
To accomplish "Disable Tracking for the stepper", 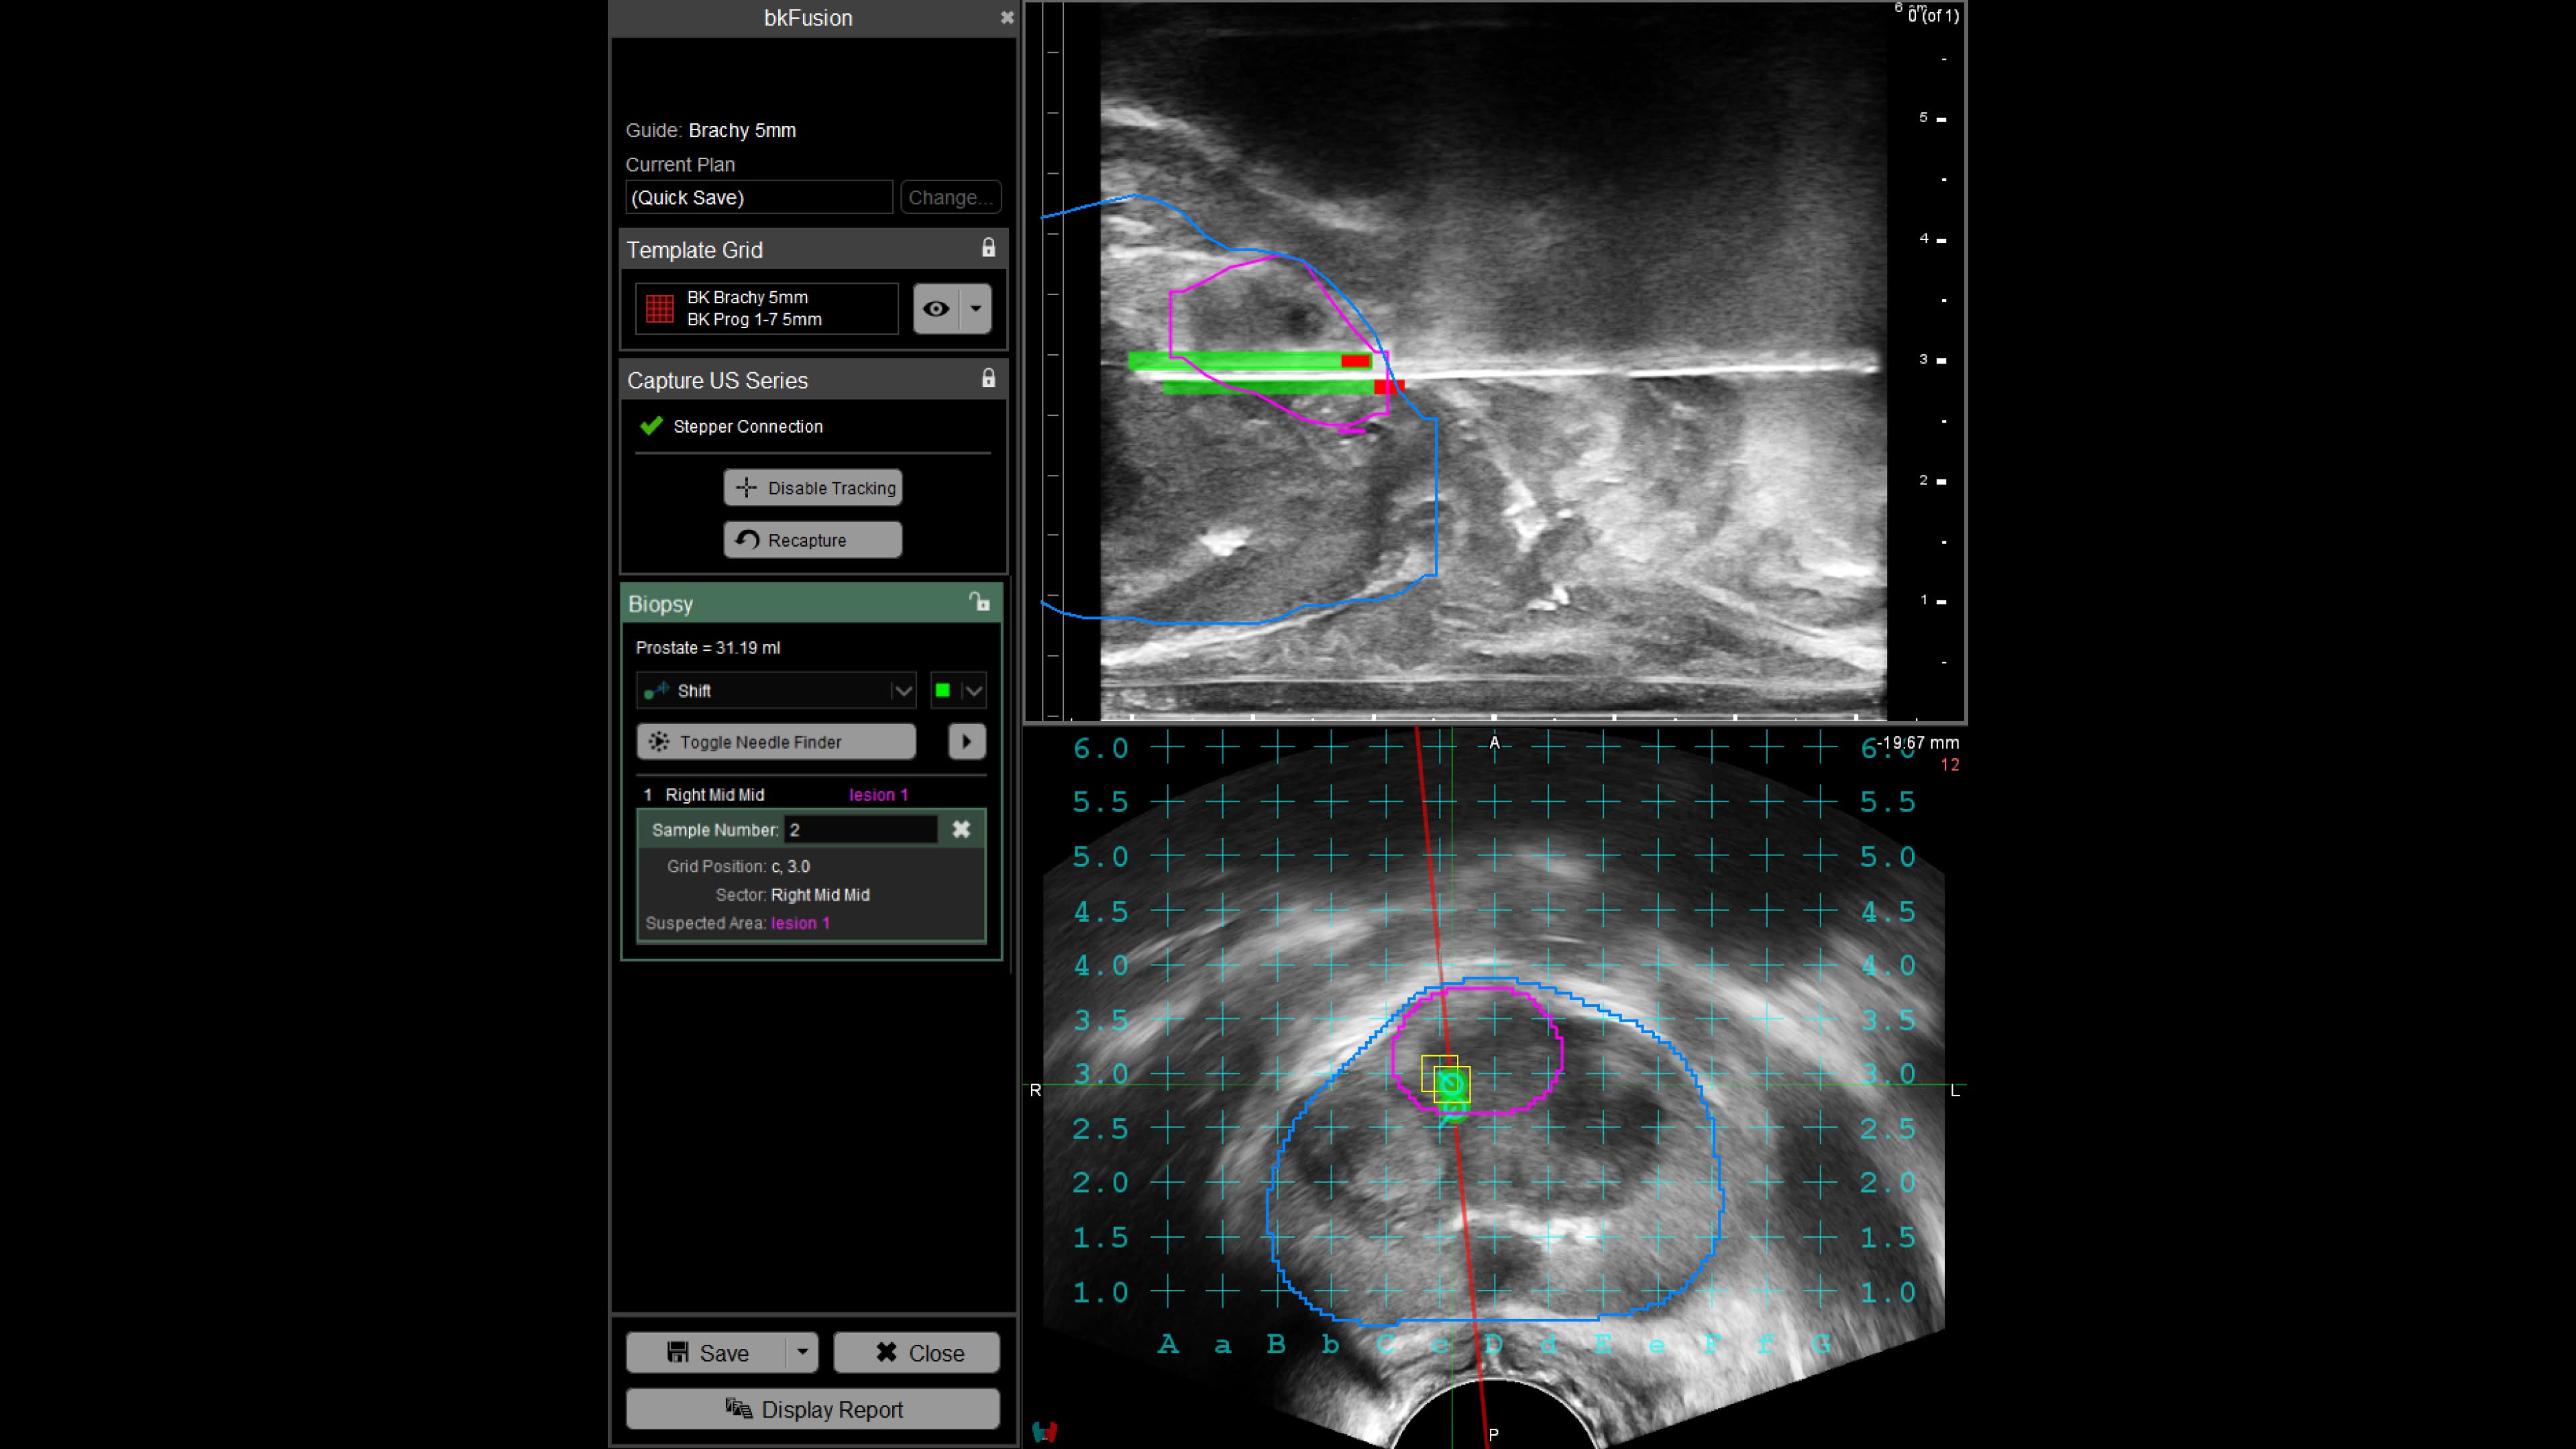I will pos(813,488).
